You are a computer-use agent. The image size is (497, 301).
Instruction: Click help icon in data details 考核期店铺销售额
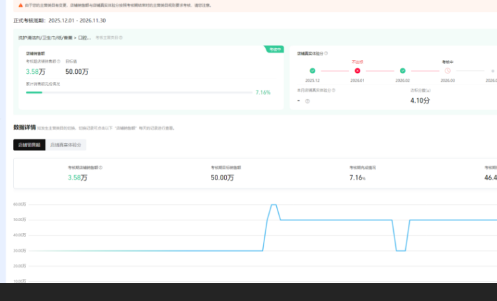tap(101, 168)
